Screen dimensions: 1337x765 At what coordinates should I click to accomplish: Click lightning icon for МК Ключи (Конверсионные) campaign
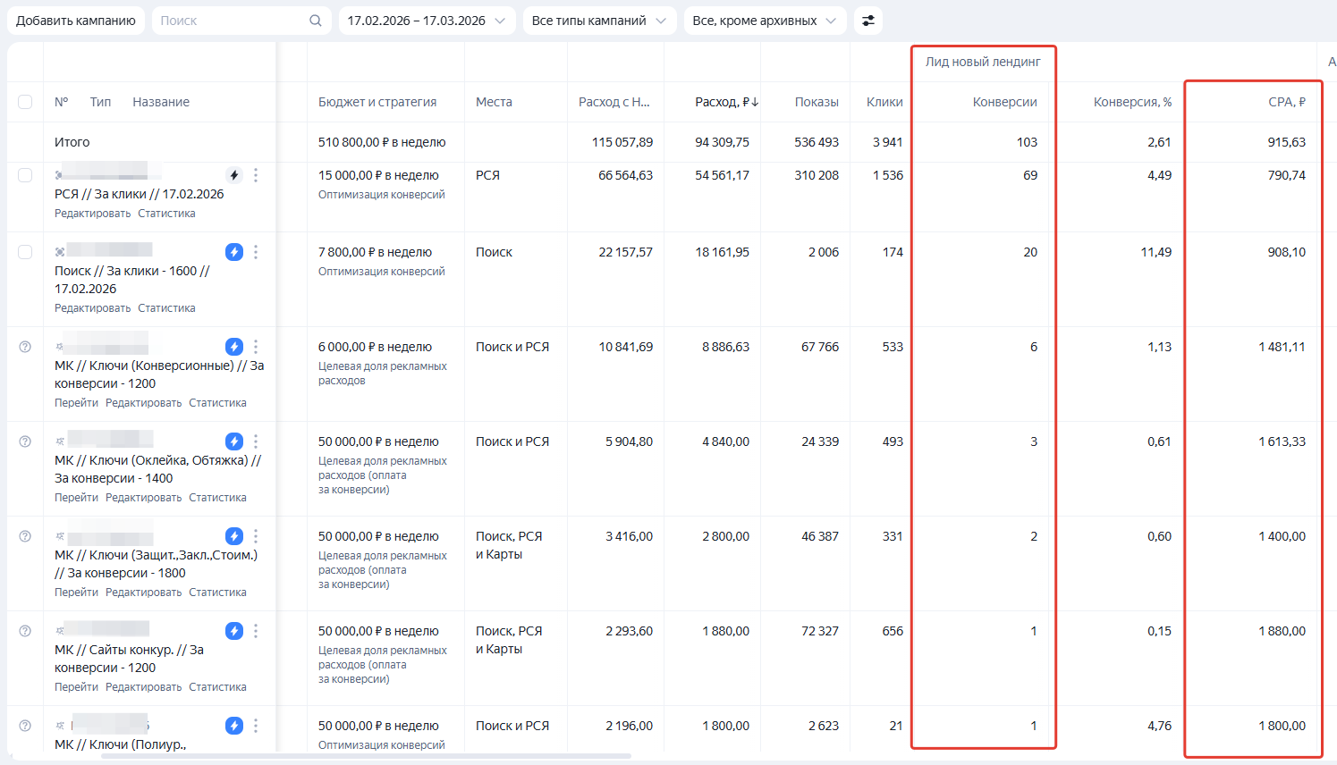pyautogui.click(x=233, y=347)
